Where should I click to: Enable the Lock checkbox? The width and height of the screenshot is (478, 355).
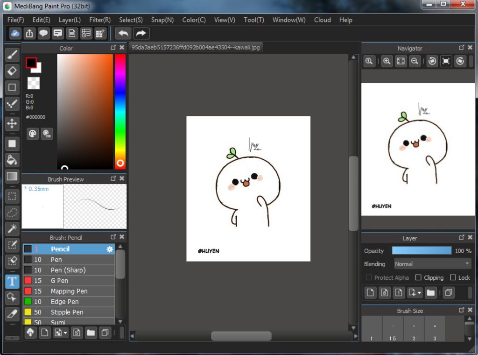click(453, 277)
